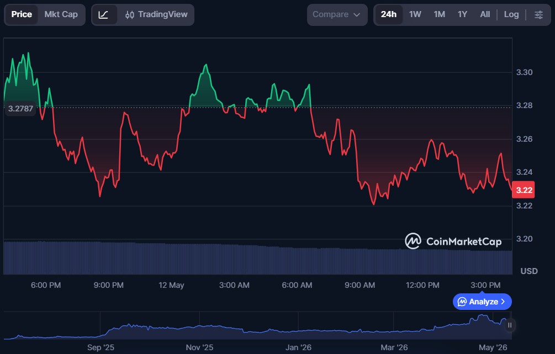Viewport: 555px width, 354px height.
Task: Expand Compare using its chevron arrow
Action: [357, 15]
